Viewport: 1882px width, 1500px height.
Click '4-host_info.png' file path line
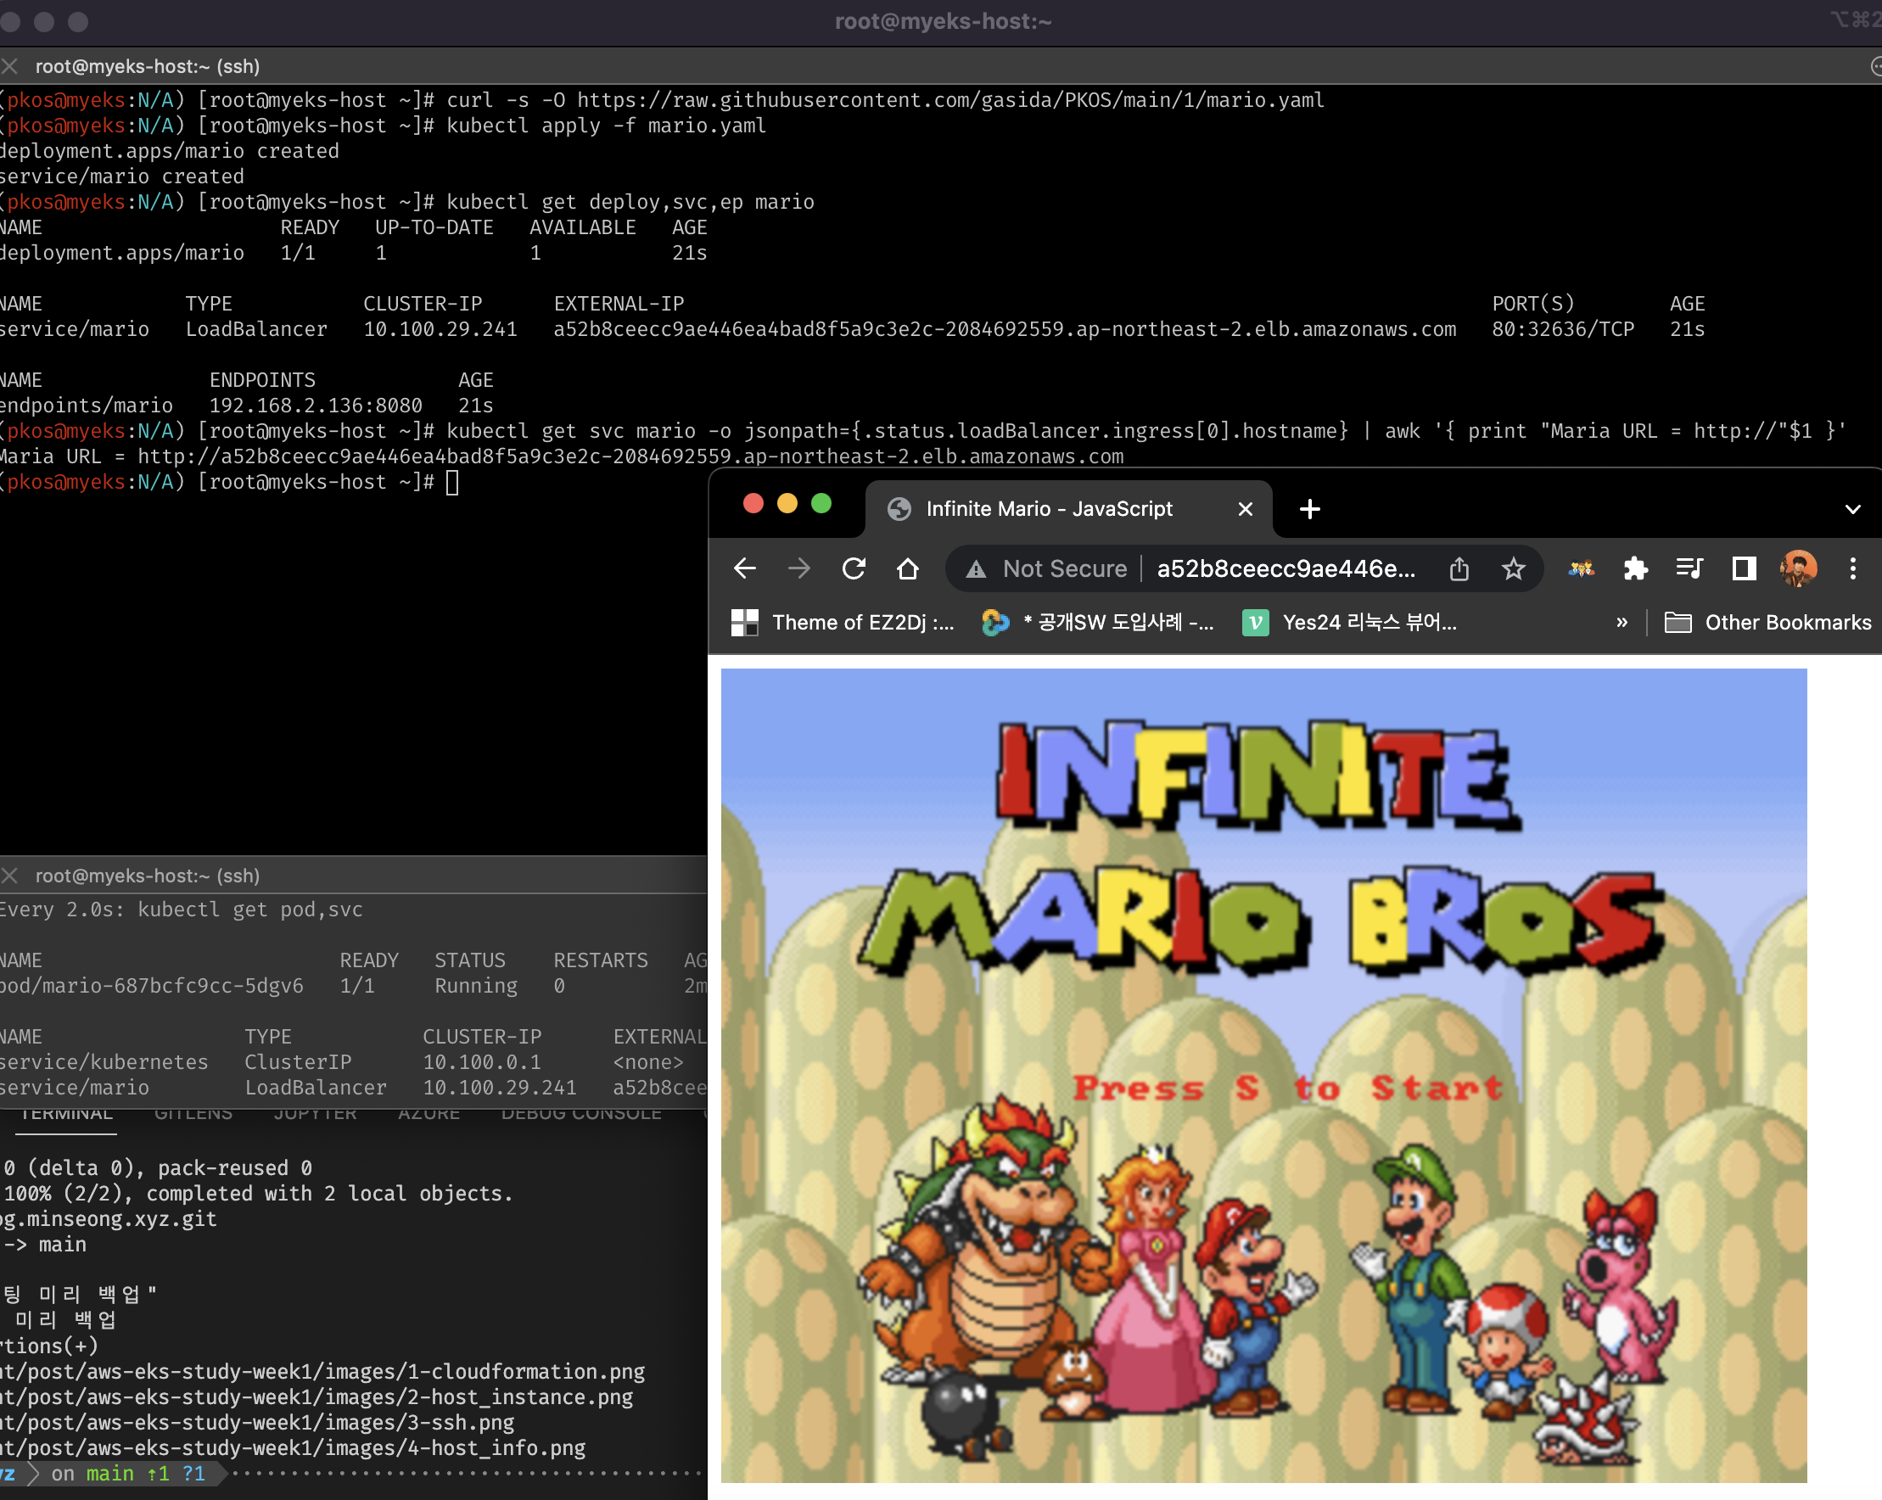point(293,1448)
